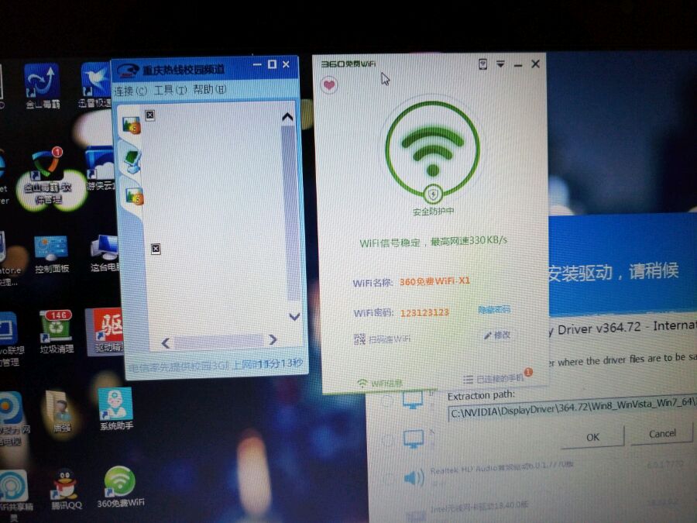Open the 360免费WiFi main menu dropdown arrow
The height and width of the screenshot is (523, 697).
(500, 64)
